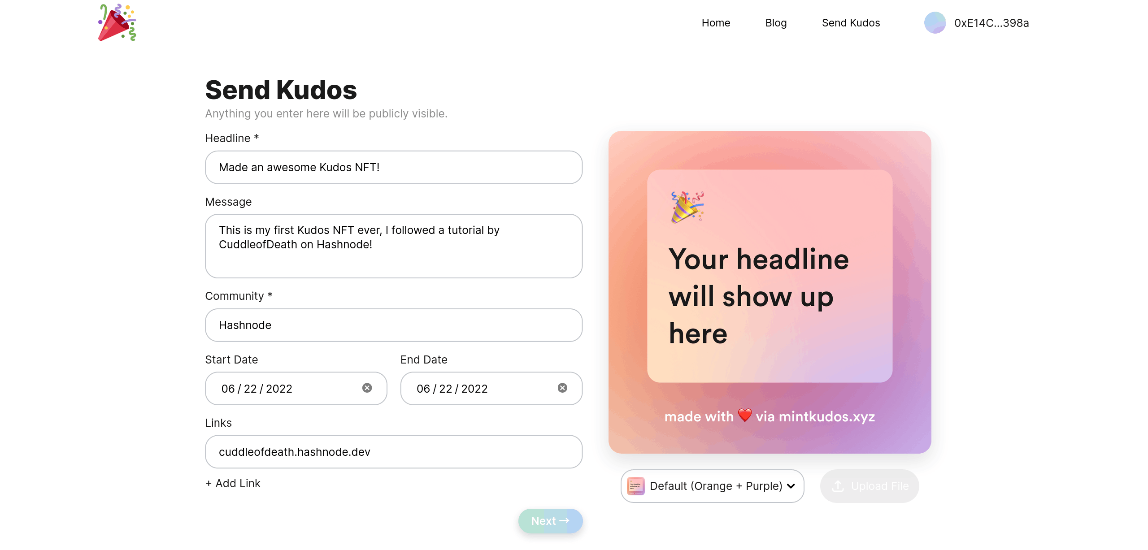The image size is (1148, 550).
Task: Click the + Add Link button
Action: 233,483
